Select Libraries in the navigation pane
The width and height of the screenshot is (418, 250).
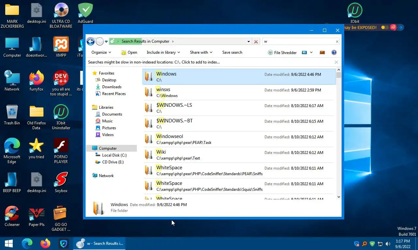(106, 107)
